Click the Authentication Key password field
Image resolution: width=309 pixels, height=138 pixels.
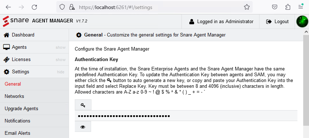186,116
